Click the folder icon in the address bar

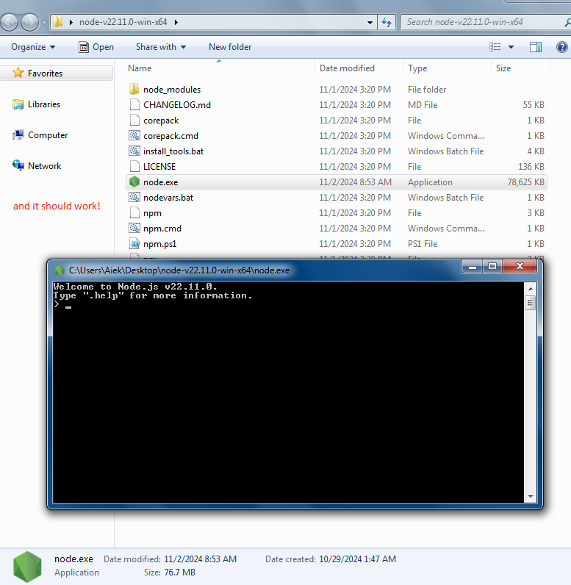pyautogui.click(x=57, y=22)
